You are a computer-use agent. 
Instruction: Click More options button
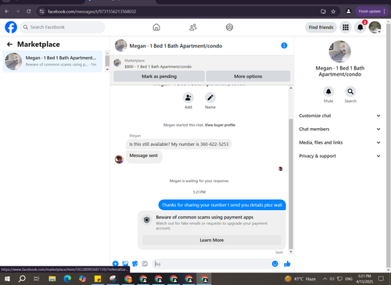coord(248,77)
